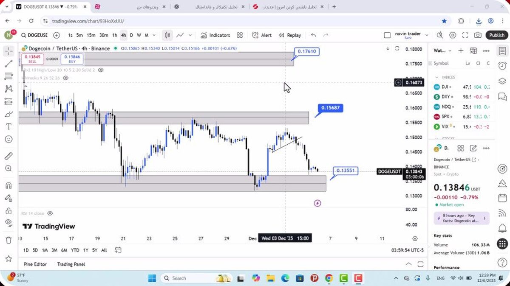Expand the Dogecoin key facts news card

click(461, 218)
